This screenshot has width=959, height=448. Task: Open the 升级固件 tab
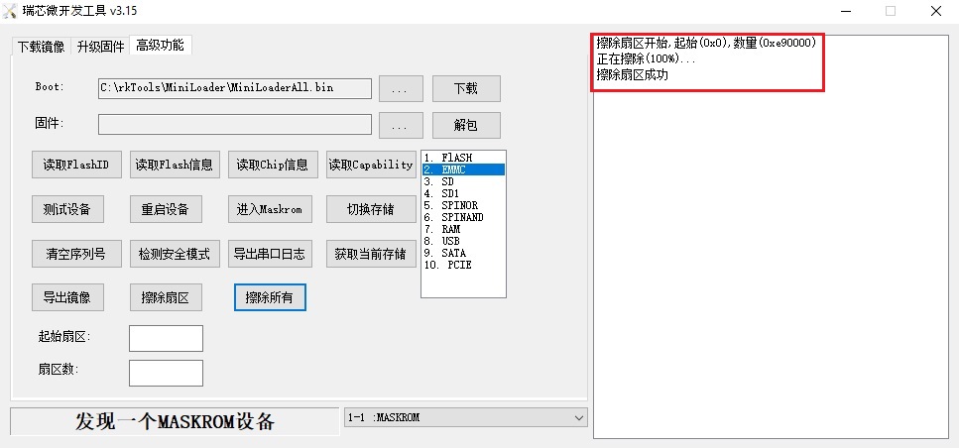(x=100, y=47)
